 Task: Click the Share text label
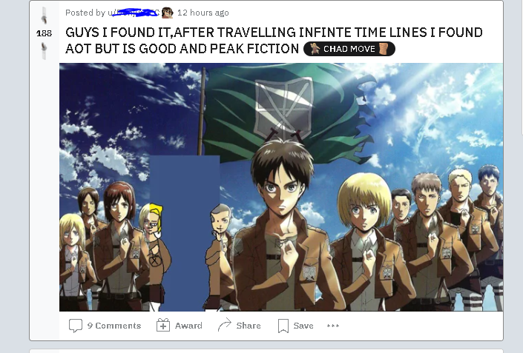249,326
